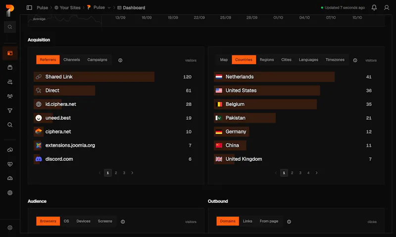Switch to the Regions tab
396x237 pixels.
point(267,60)
